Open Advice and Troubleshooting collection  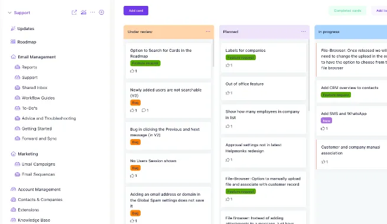[x=48, y=118]
